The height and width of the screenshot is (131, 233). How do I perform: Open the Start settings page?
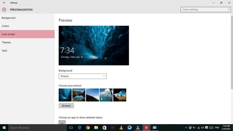click(27, 51)
